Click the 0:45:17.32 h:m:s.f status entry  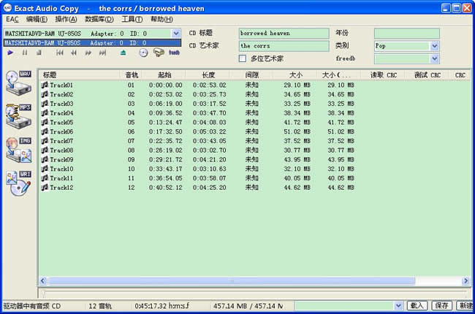[161, 306]
